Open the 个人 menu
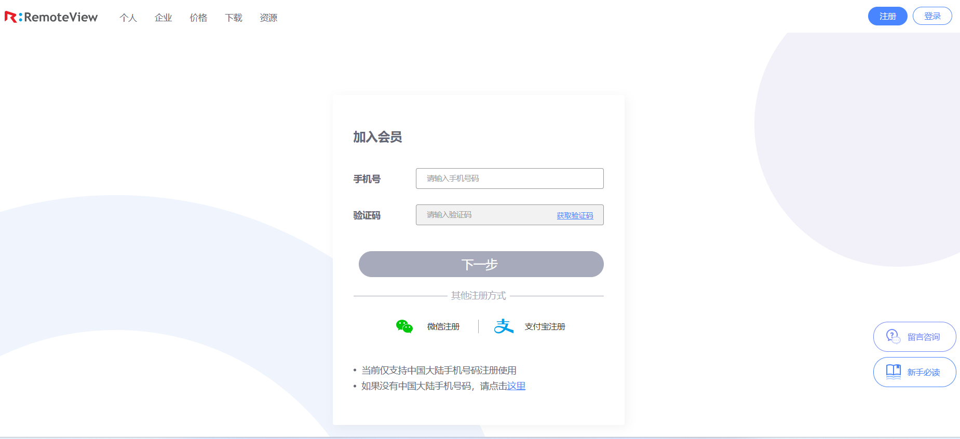Screen dimensions: 960x439 pyautogui.click(x=128, y=18)
